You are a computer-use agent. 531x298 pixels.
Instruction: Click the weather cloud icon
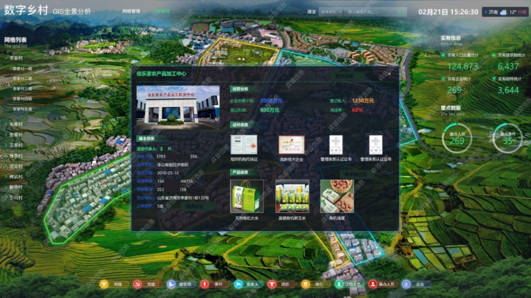pyautogui.click(x=503, y=12)
